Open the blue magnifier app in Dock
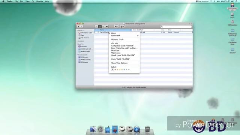Screen dimensions: 240x135 point(136,129)
